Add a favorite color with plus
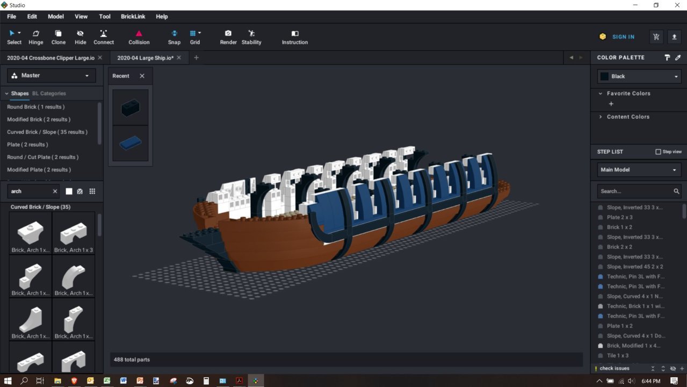This screenshot has width=687, height=387. click(x=611, y=104)
